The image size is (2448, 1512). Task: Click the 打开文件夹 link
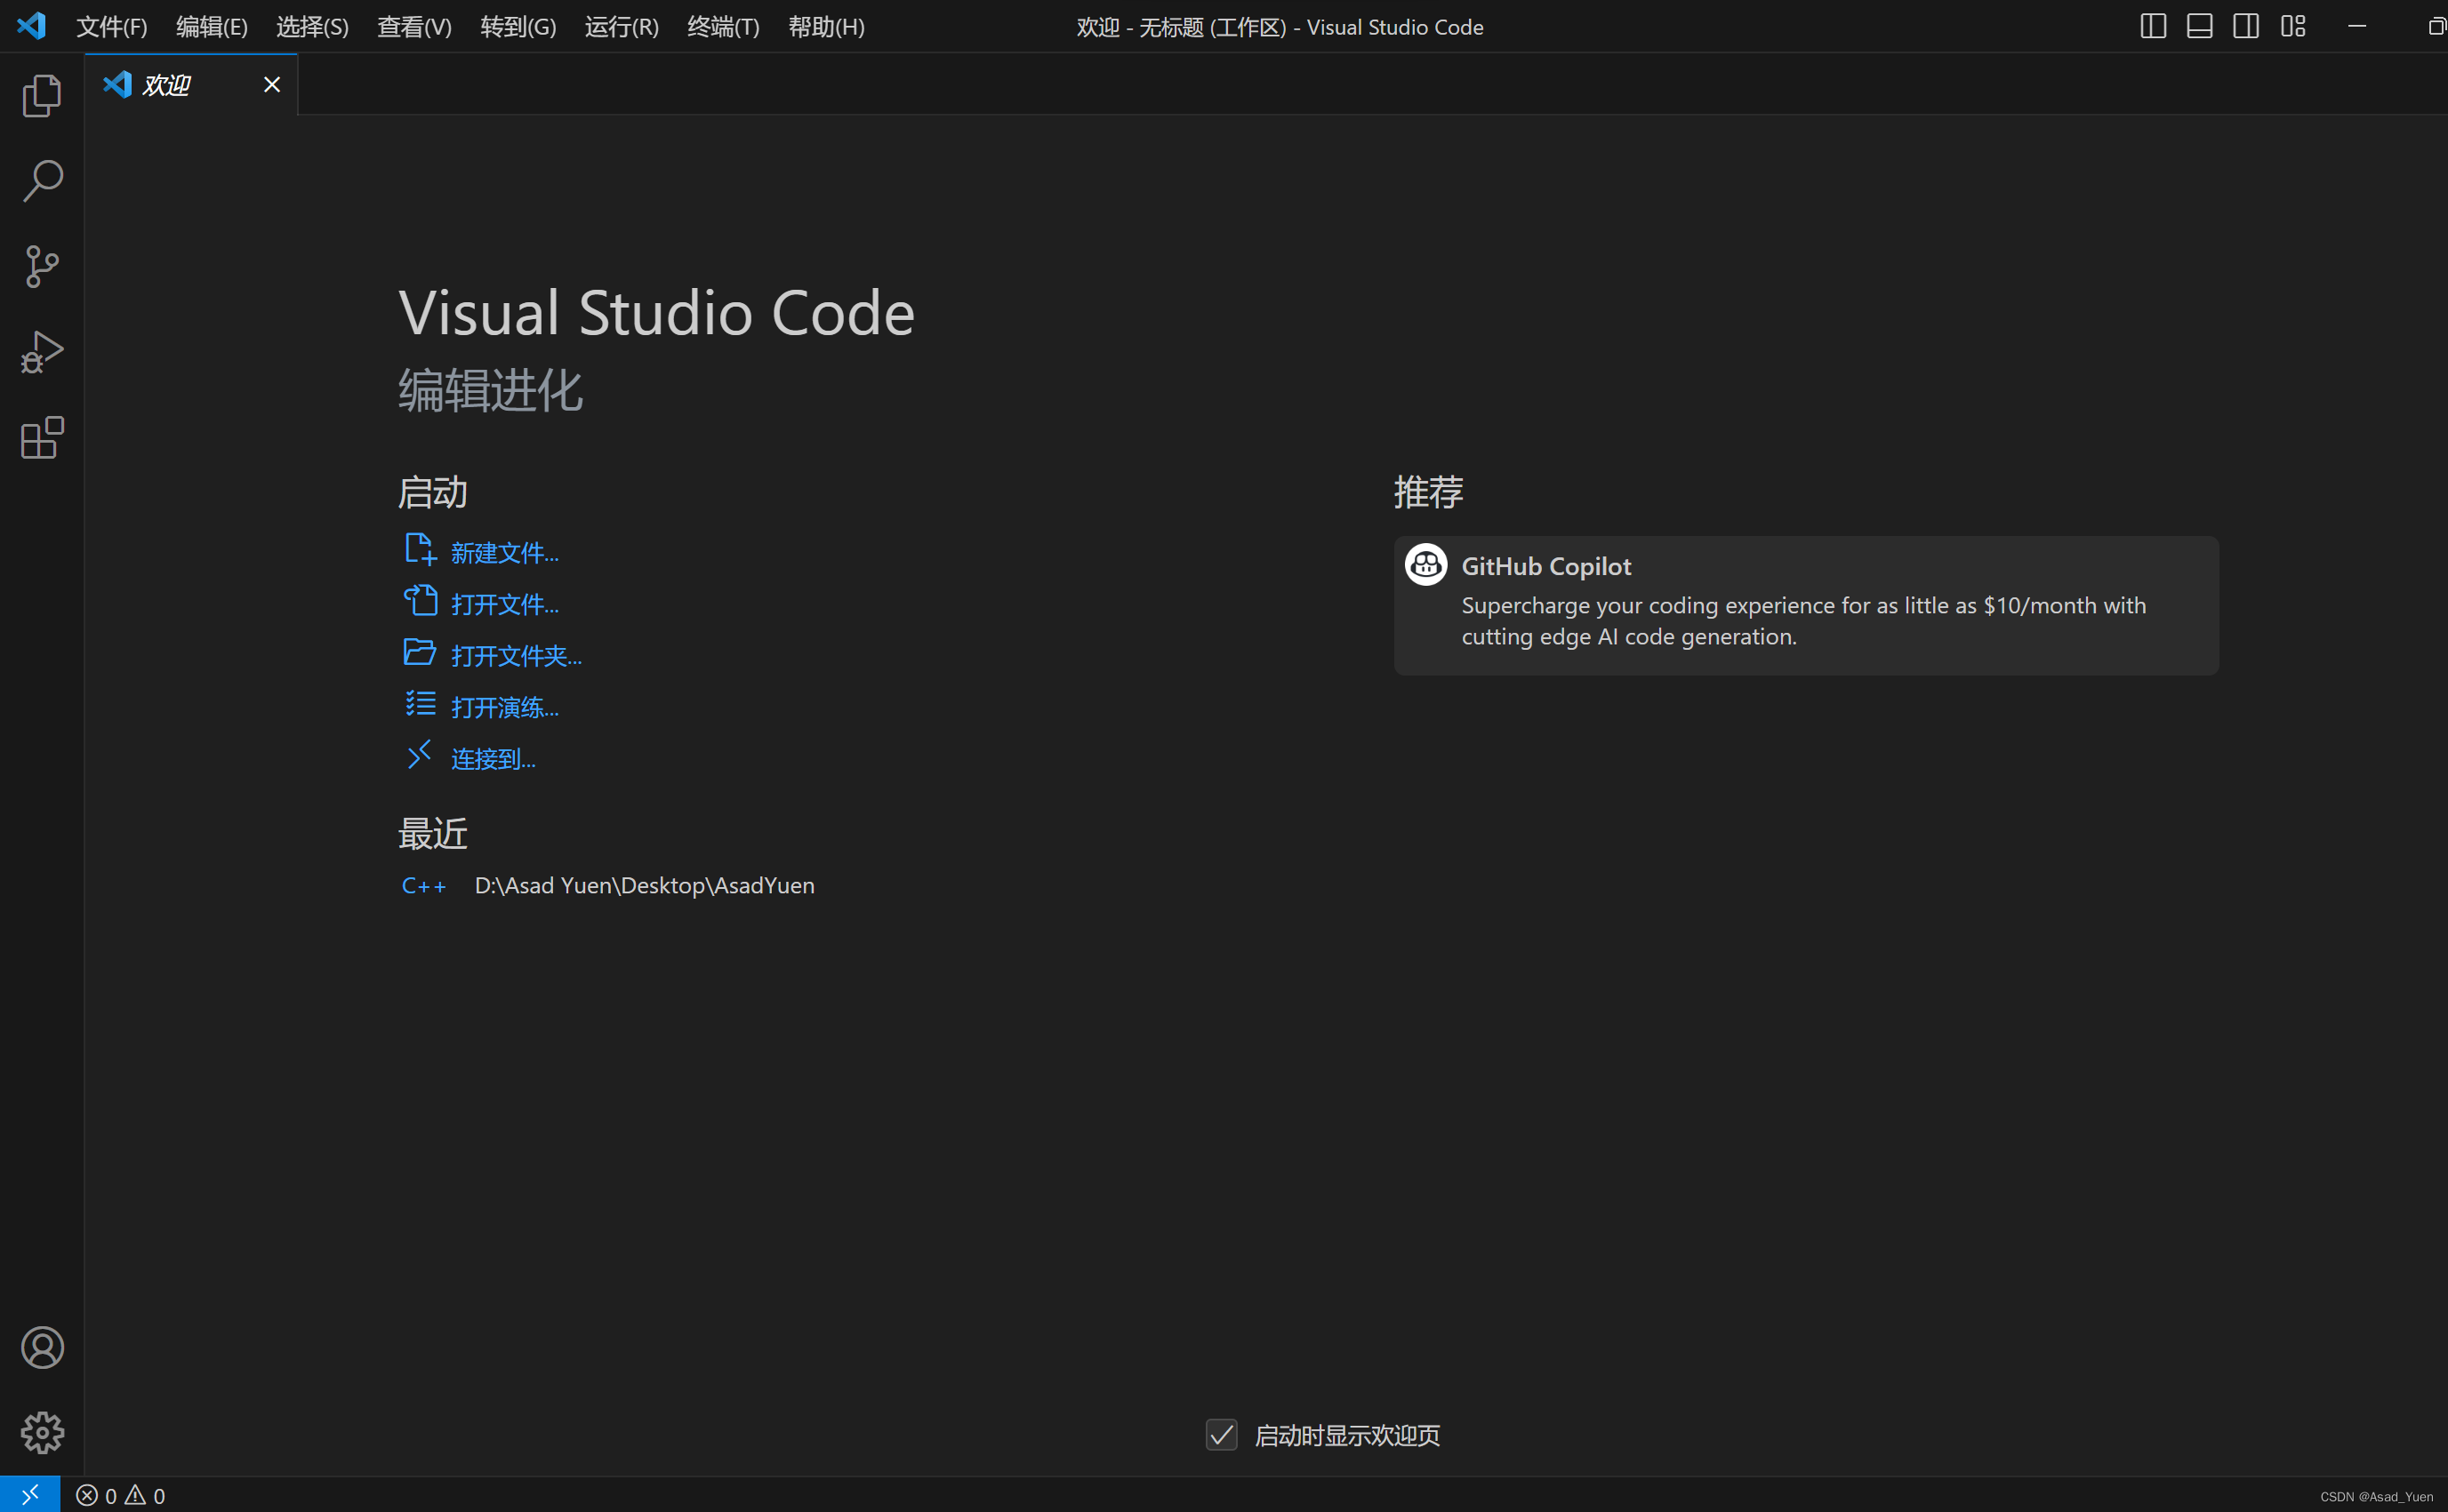(517, 655)
